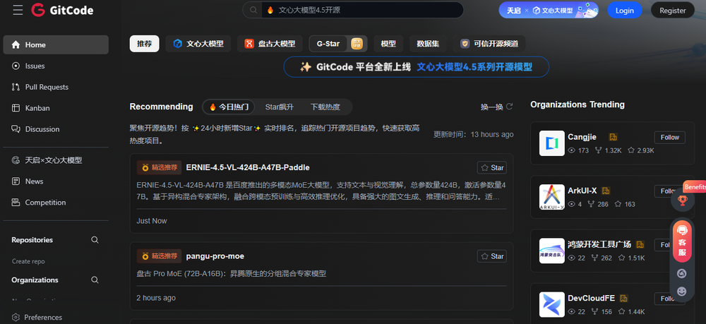
Task: Open Competition in sidebar
Action: click(56, 203)
